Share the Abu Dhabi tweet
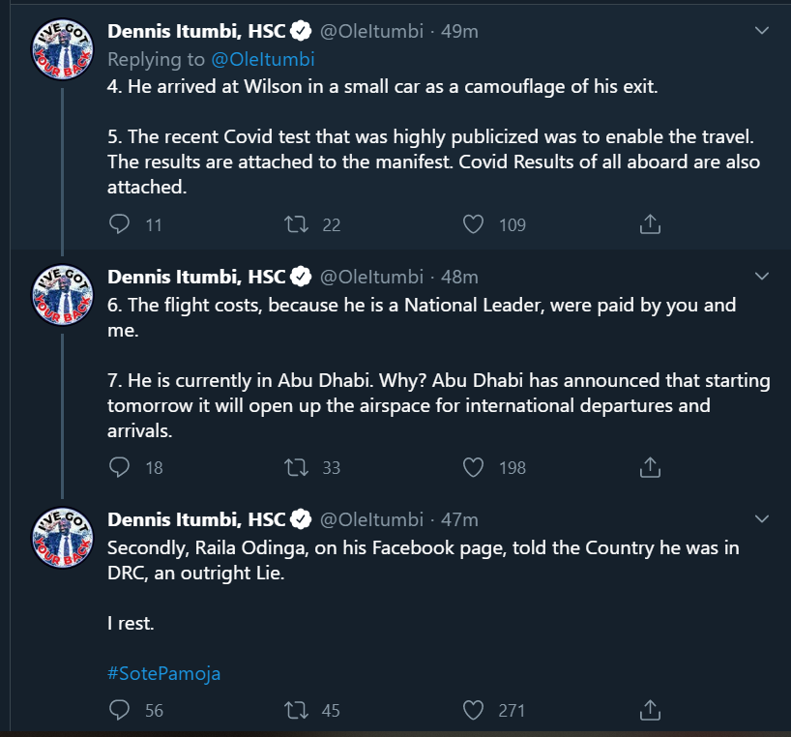Image resolution: width=791 pixels, height=737 pixels. [651, 467]
